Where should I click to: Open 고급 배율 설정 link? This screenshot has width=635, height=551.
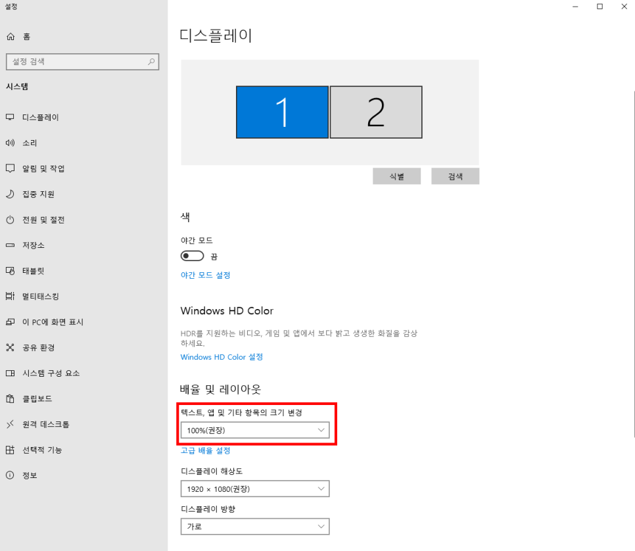click(205, 450)
